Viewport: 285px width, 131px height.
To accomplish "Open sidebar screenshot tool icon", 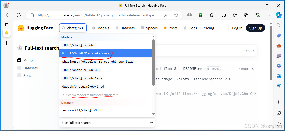I will coord(279,113).
